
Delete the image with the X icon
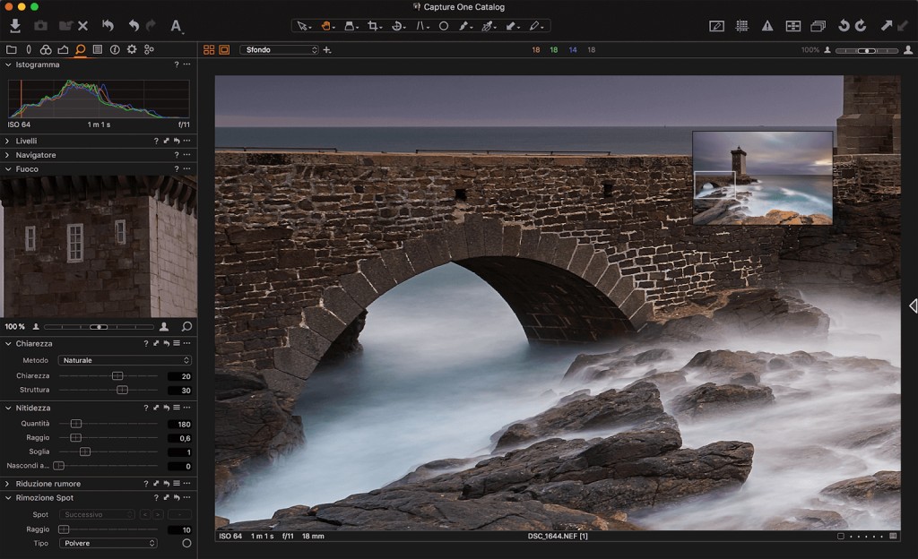click(x=82, y=26)
